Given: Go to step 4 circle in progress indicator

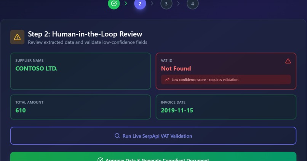Looking at the screenshot, I should tap(192, 3).
